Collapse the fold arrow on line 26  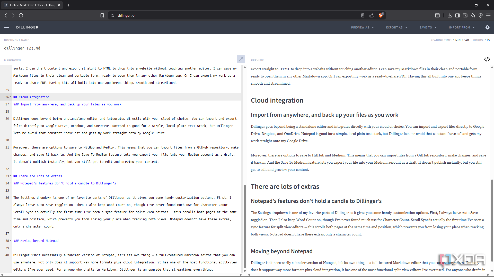(11, 97)
